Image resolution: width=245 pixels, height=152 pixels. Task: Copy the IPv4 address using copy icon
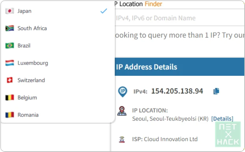coord(216,91)
